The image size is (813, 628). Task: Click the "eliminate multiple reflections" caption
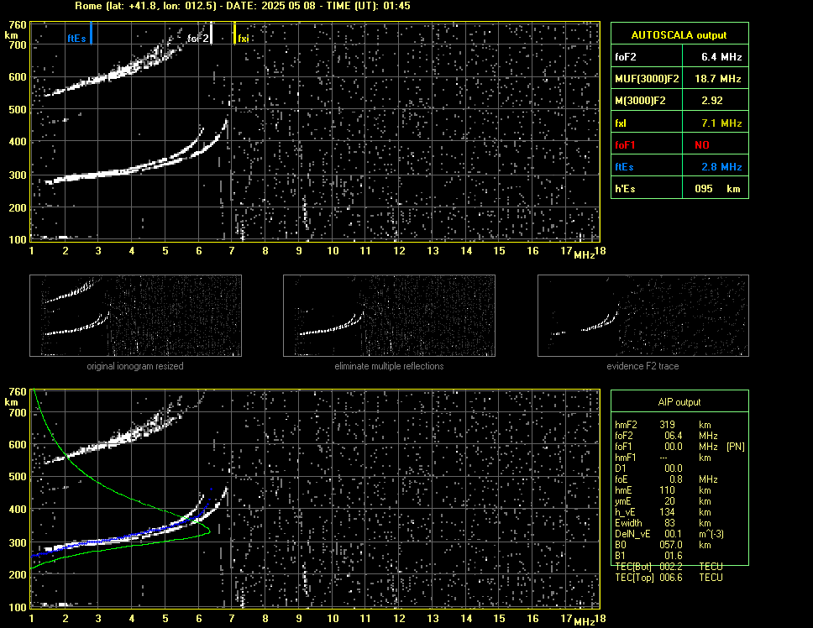tap(389, 366)
